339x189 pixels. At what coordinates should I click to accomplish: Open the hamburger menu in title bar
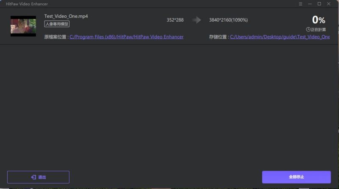300,4
